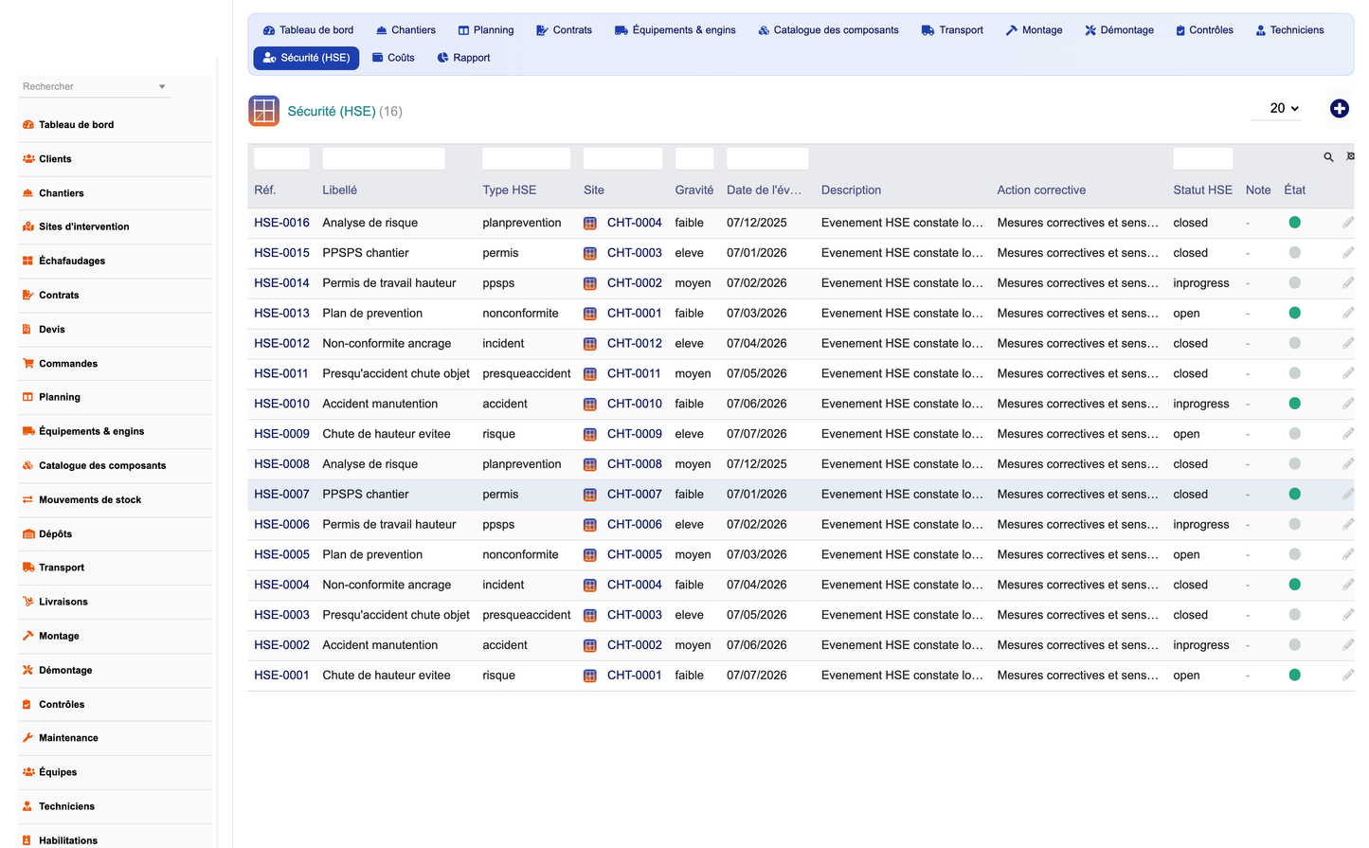Select the 'presqueaccident' cell in row HSE-0011
This screenshot has height=848, width=1369.
point(527,373)
